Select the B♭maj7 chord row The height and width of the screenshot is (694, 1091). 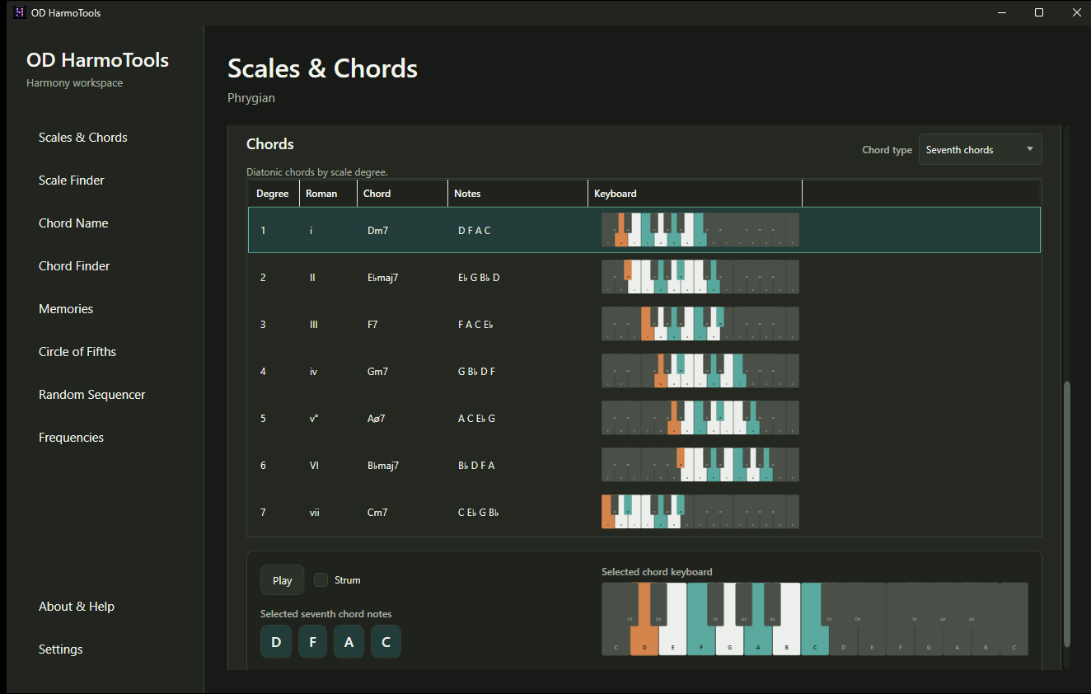(644, 465)
